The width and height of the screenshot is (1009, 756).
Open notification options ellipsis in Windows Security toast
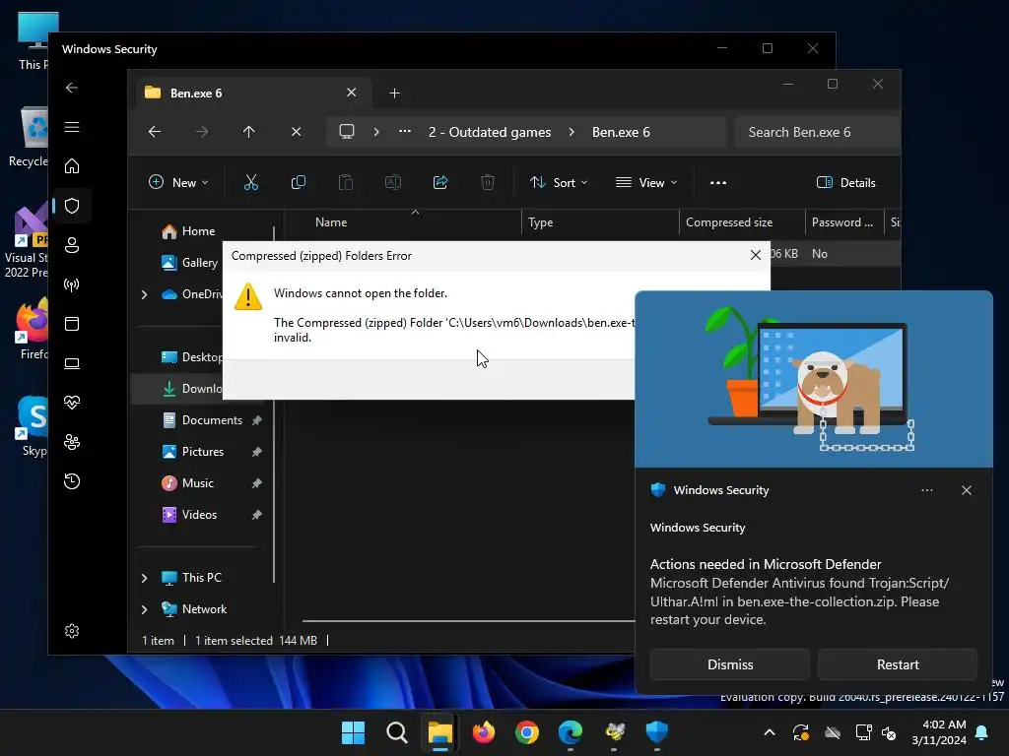926,490
